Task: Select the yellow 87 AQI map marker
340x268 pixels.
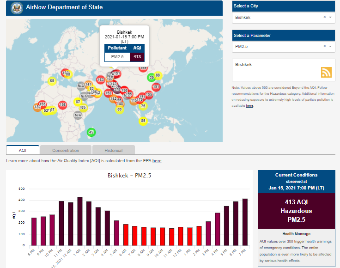Action: click(x=78, y=102)
